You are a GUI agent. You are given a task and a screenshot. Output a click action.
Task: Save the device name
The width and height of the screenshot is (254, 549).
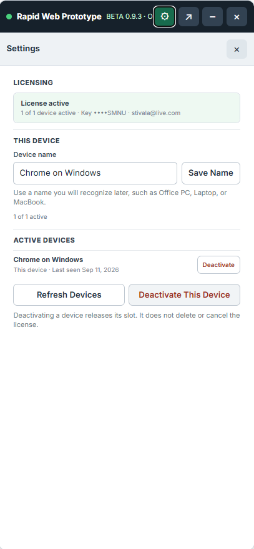point(211,173)
